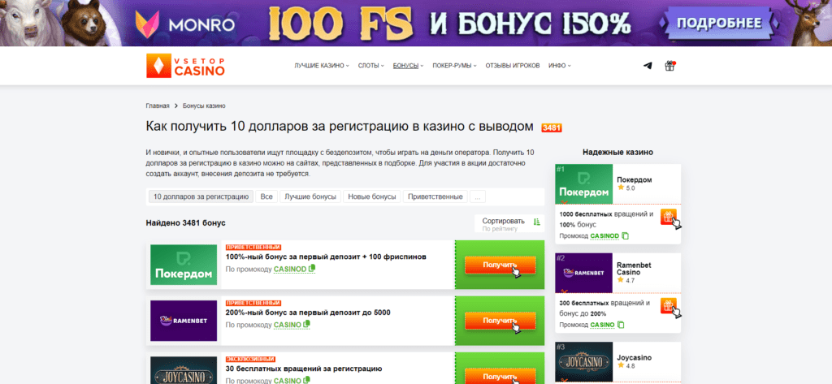832x384 pixels.
Task: Open the Telegram channel icon
Action: coord(648,66)
